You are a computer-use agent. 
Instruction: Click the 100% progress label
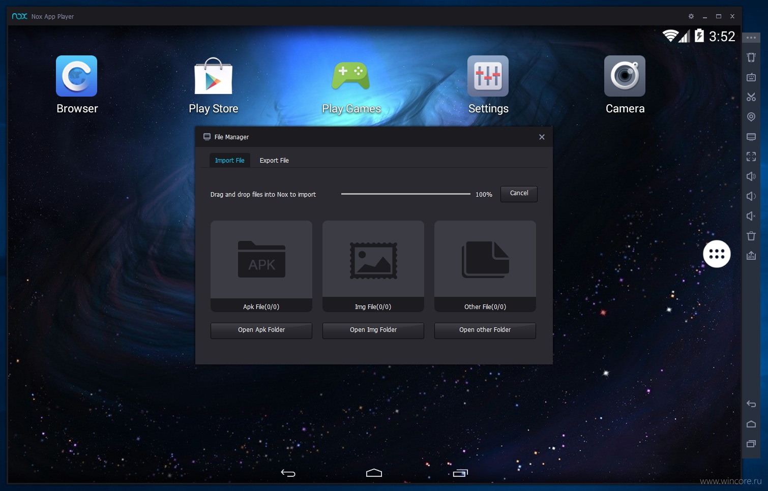(484, 195)
